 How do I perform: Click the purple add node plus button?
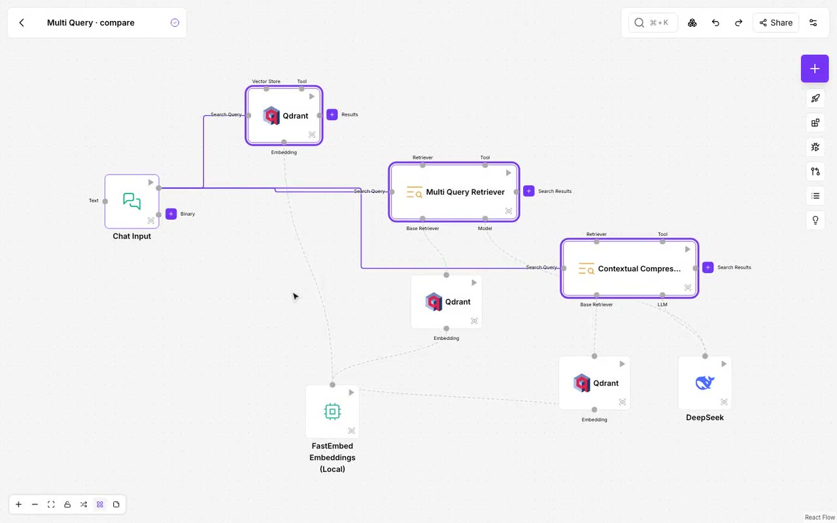815,69
